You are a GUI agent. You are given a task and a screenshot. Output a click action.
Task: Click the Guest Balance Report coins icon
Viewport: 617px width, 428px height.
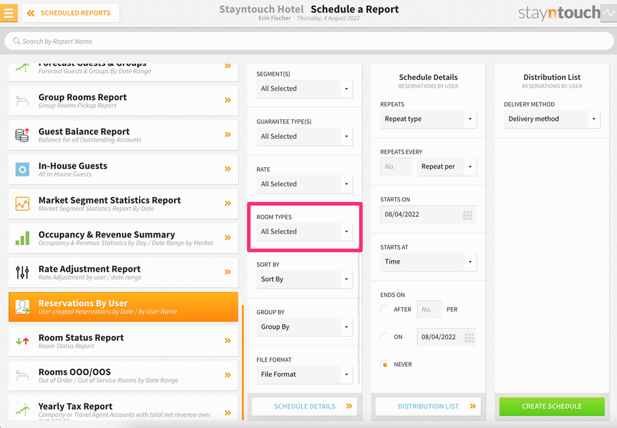[x=22, y=135]
